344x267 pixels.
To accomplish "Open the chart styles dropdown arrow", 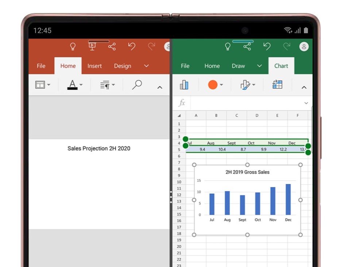I will [254, 85].
